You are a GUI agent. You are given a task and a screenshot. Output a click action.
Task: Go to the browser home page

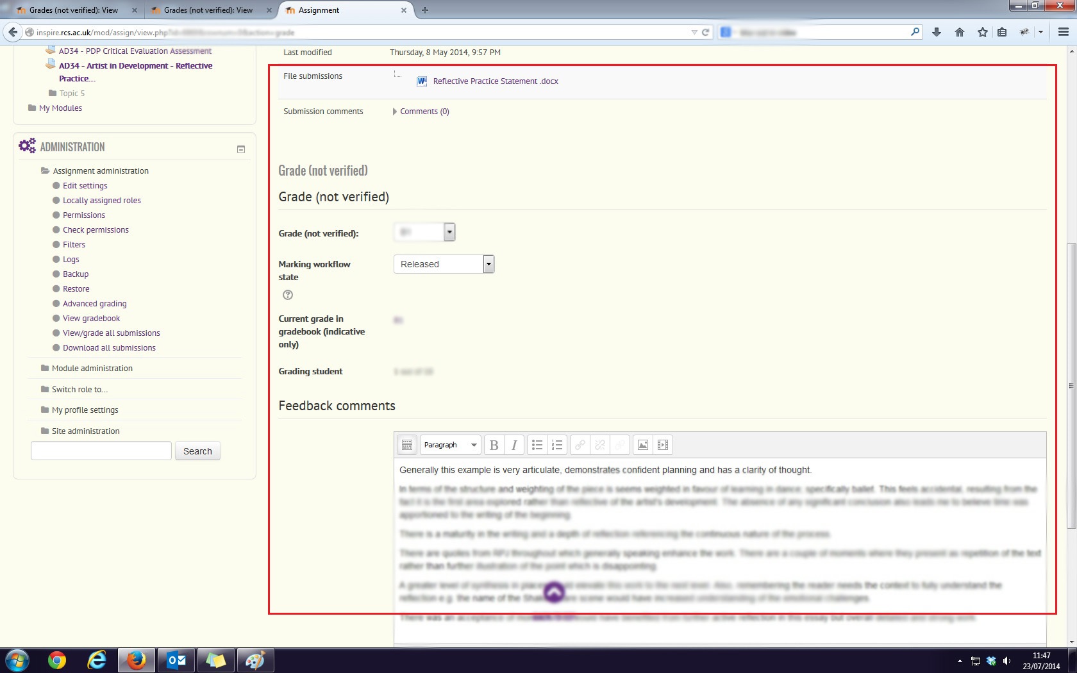click(x=960, y=32)
